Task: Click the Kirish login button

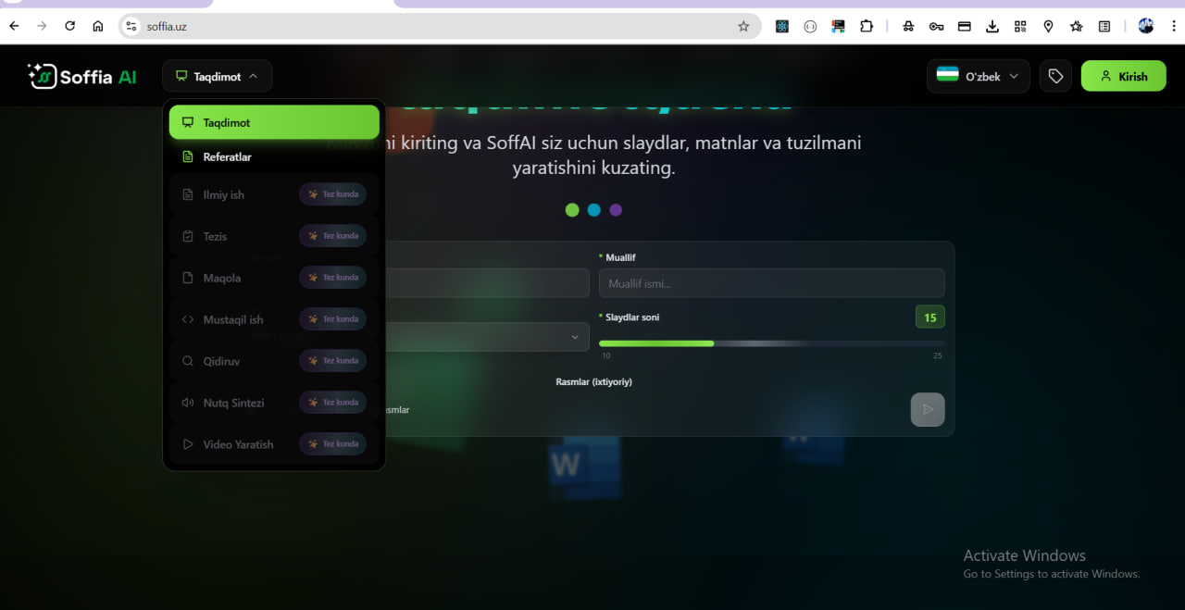Action: click(x=1123, y=76)
